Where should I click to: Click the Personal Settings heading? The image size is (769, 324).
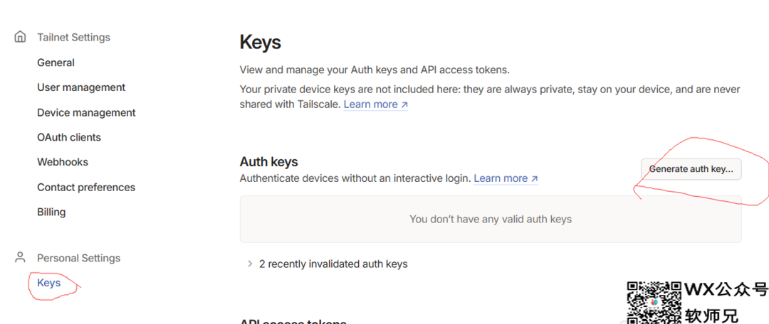(x=79, y=258)
